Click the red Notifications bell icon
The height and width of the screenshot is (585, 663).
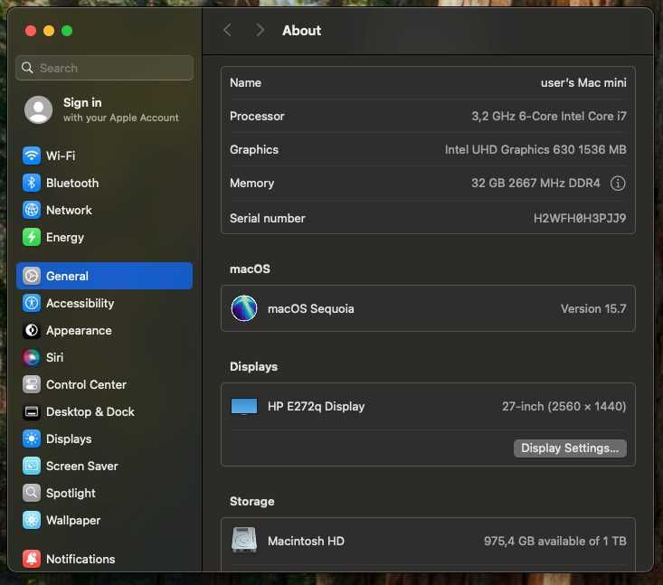tap(32, 559)
